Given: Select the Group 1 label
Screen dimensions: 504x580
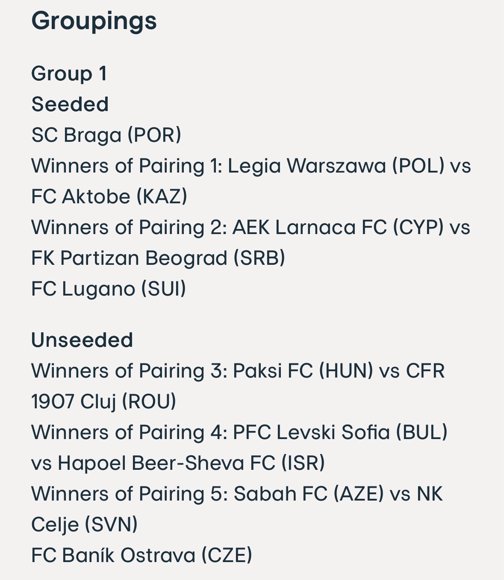Looking at the screenshot, I should click(x=69, y=73).
